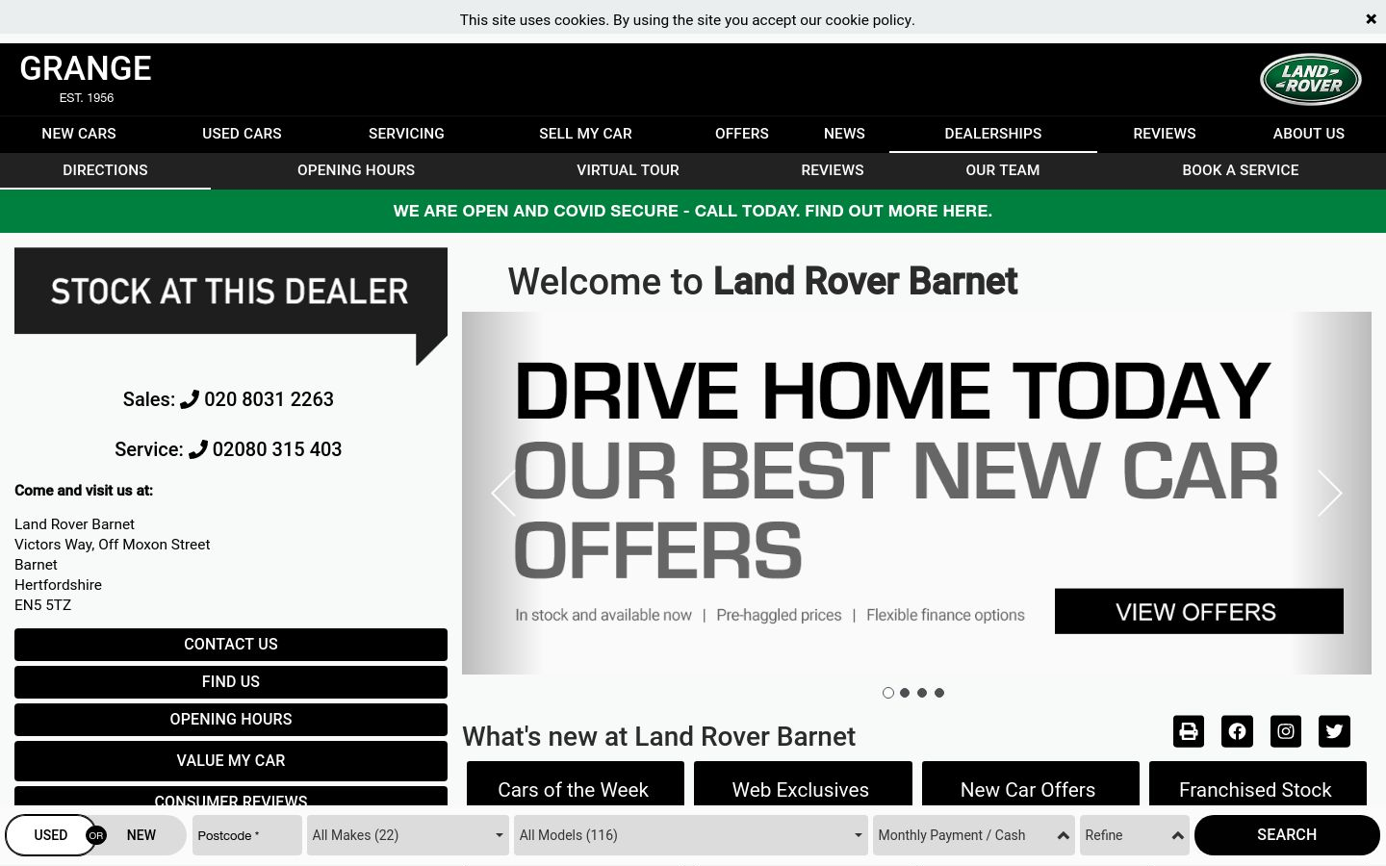Open the Sell My Car page
1386x866 pixels.
click(x=585, y=134)
